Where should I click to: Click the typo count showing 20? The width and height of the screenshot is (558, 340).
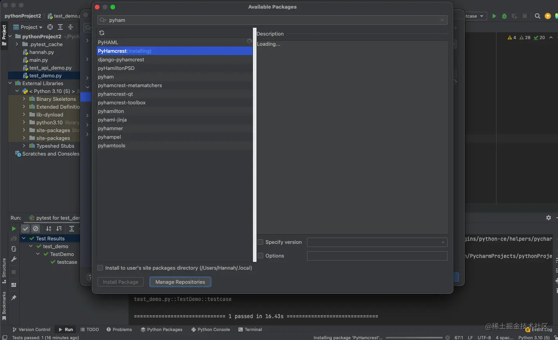(539, 38)
